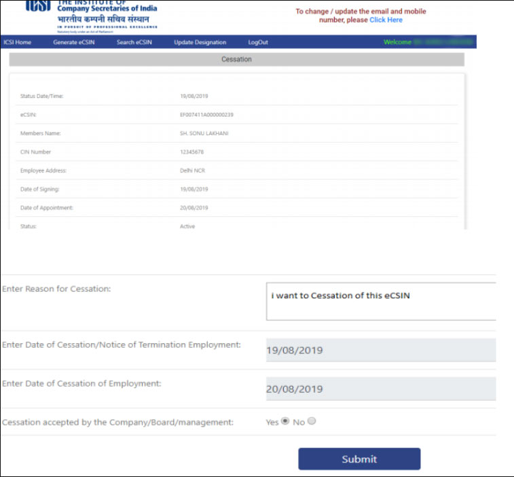This screenshot has width=514, height=477.
Task: Click the Notice of Termination date field
Action: (381, 351)
